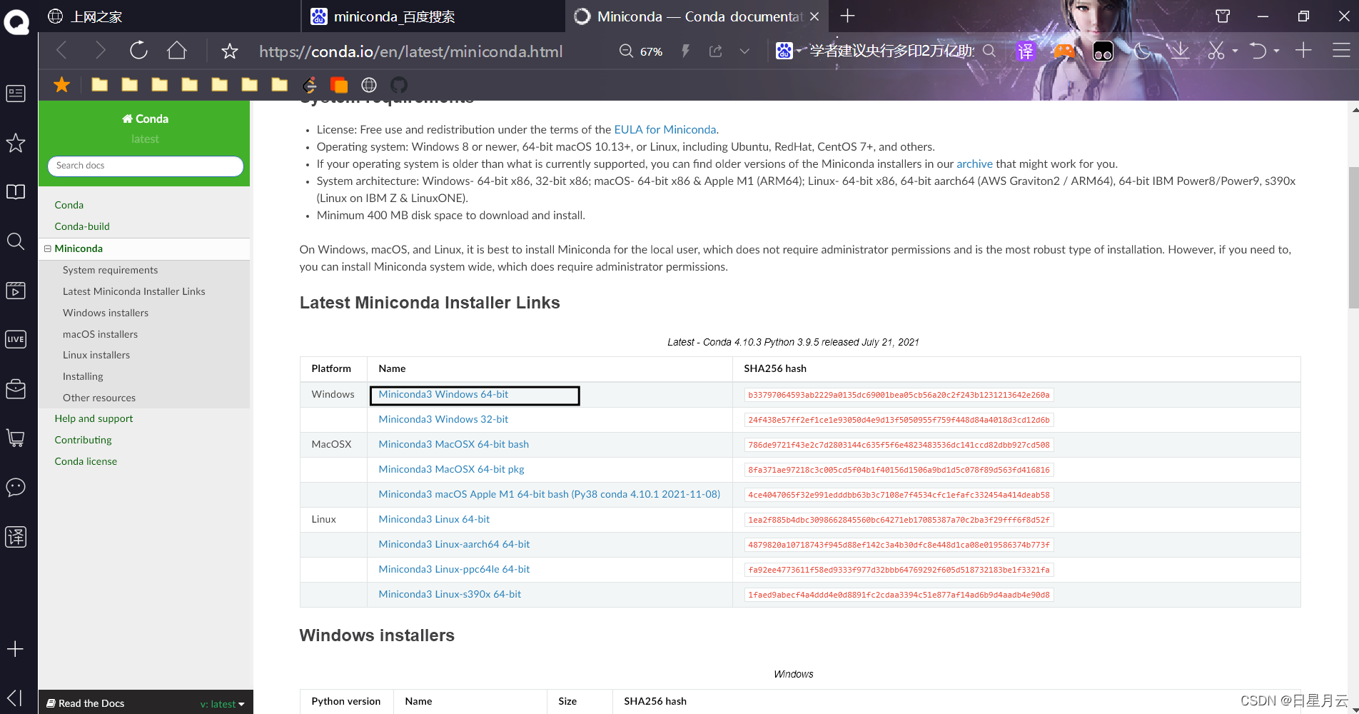Bookmark this page with the address bar star
The image size is (1359, 714).
coord(229,51)
